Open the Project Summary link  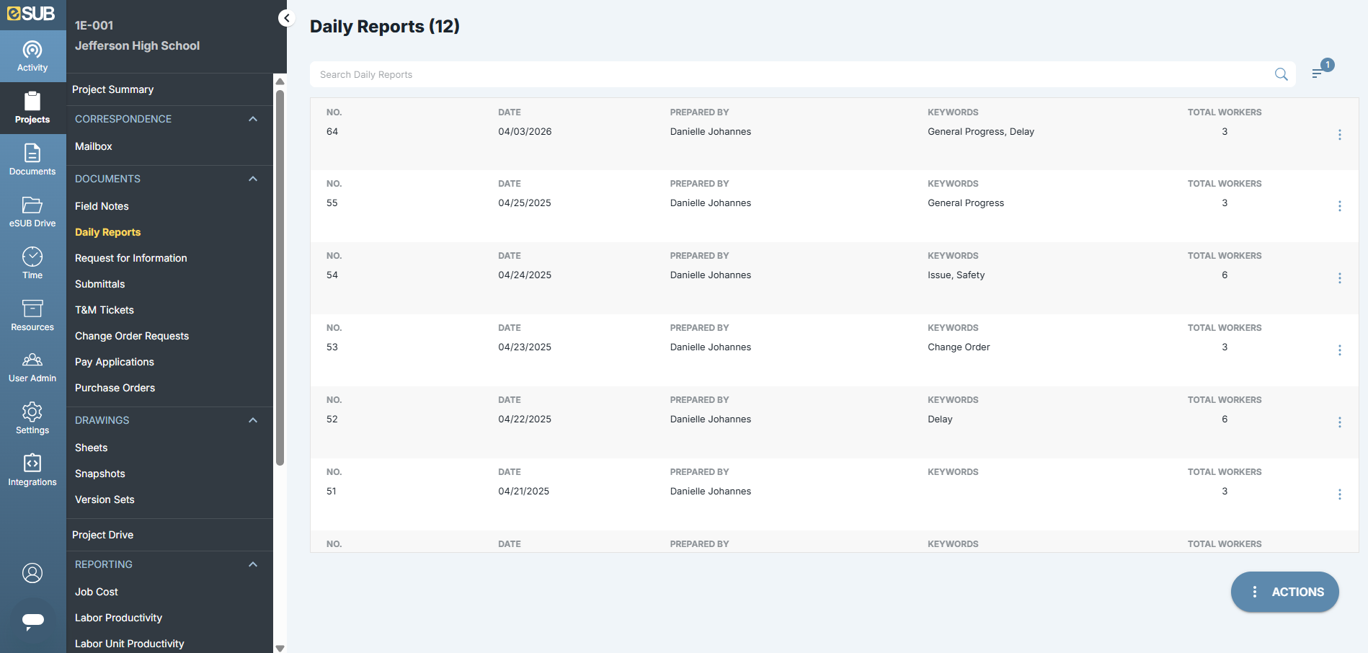(x=112, y=89)
